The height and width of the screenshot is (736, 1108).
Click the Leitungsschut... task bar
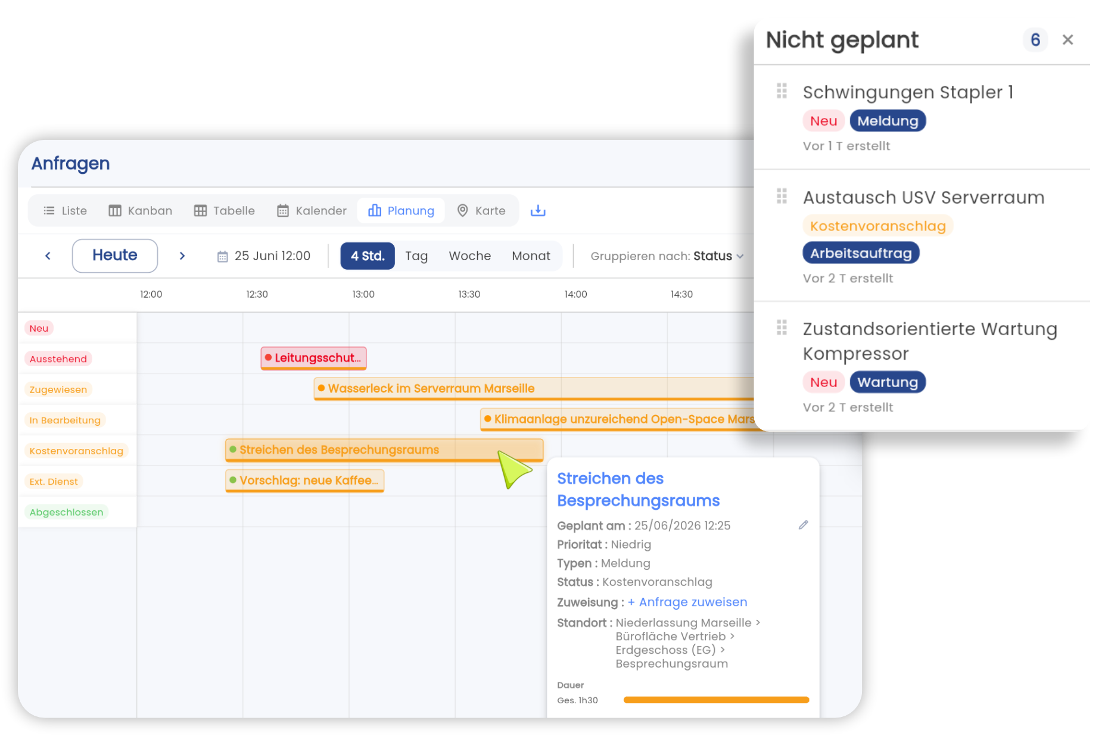(x=313, y=358)
